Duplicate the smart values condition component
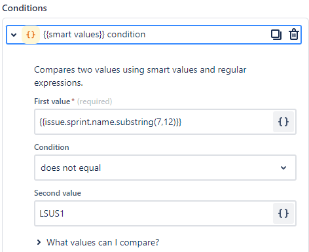The image size is (309, 252). (x=276, y=35)
